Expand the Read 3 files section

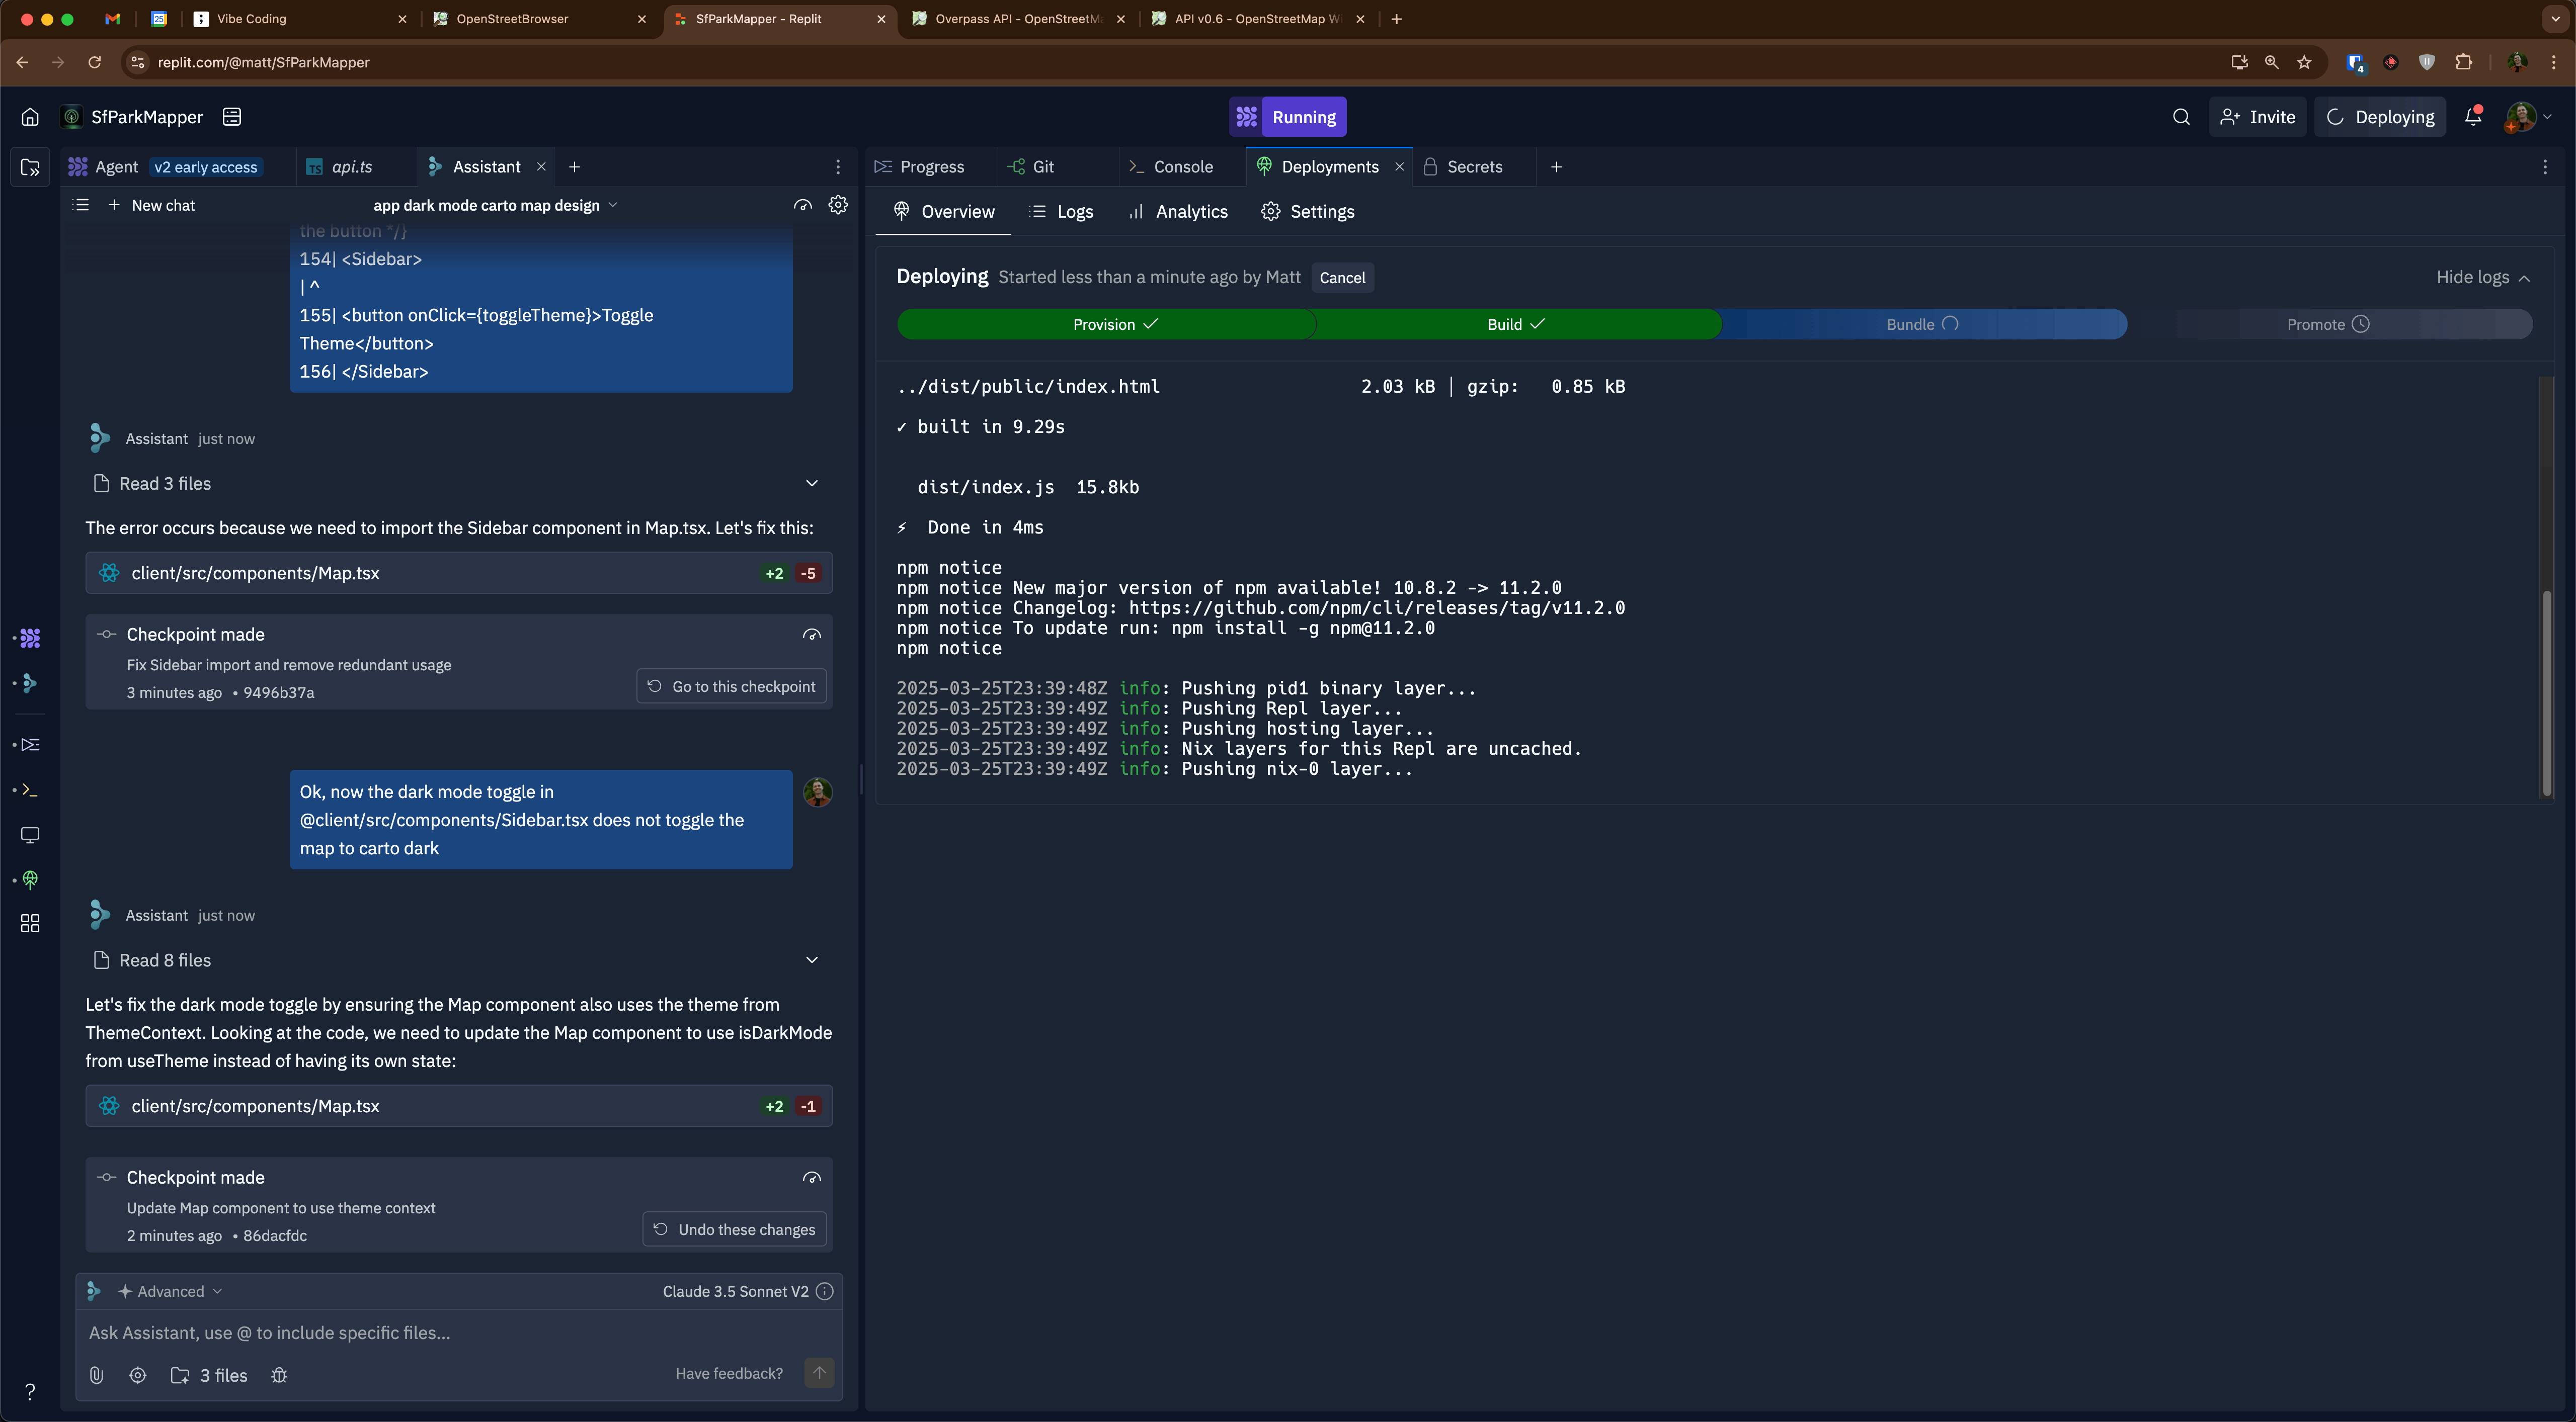[811, 484]
